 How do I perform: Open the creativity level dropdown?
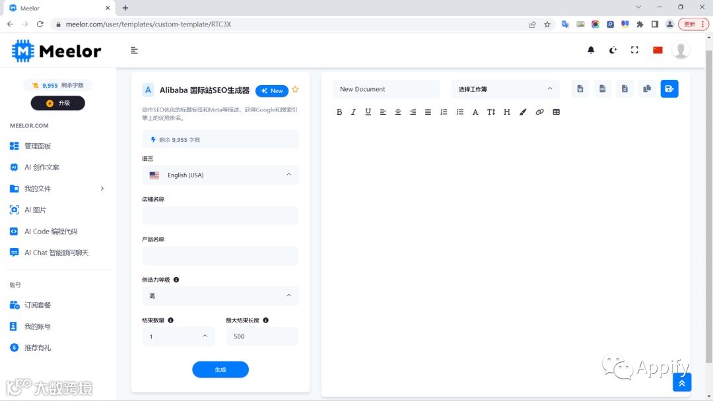coord(221,295)
